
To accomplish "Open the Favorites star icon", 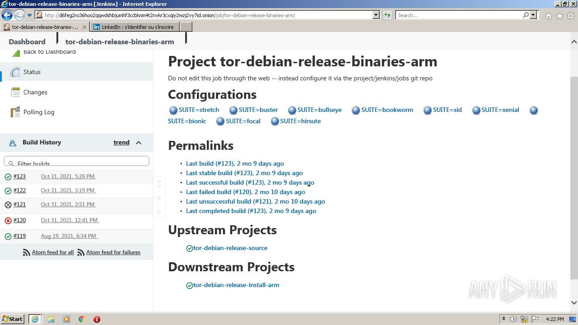I will [x=559, y=16].
